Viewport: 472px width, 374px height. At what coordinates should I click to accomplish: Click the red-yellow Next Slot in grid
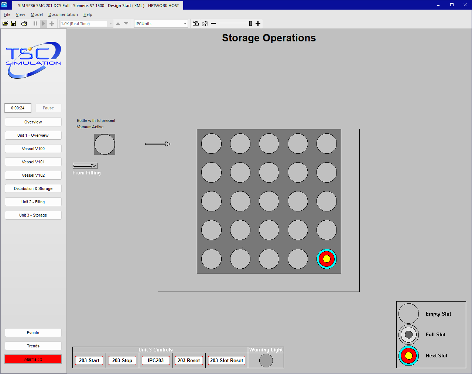pyautogui.click(x=326, y=259)
